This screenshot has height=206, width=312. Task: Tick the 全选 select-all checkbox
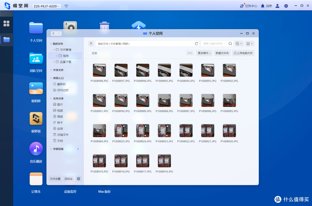89,53
